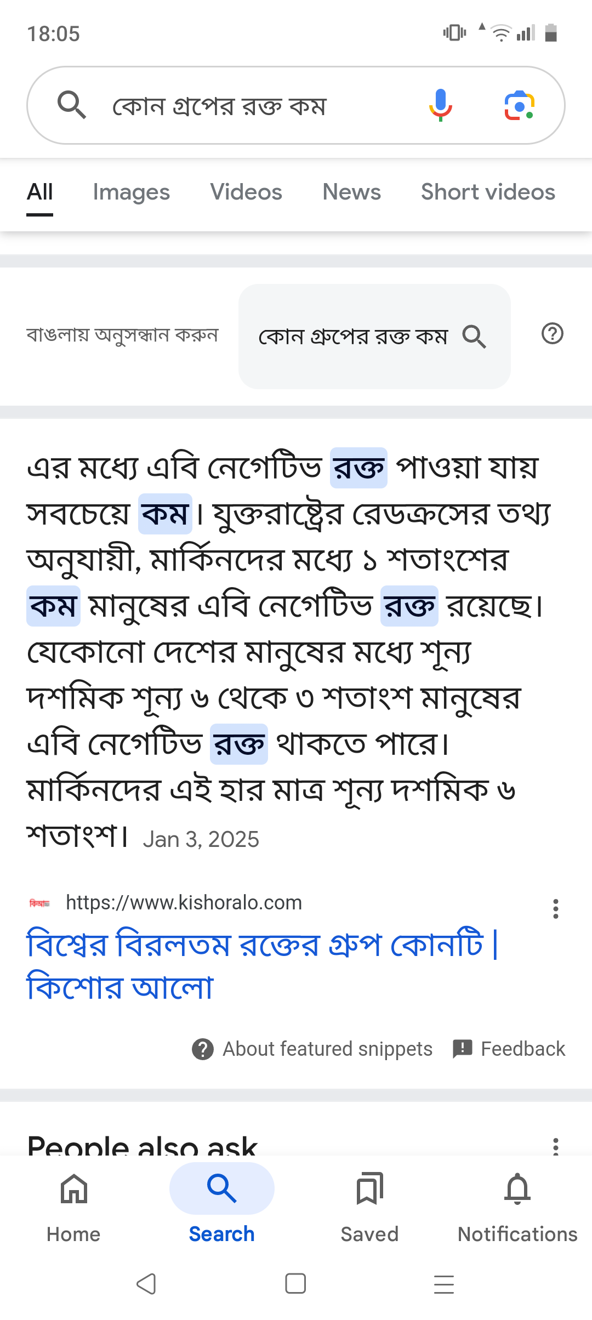The height and width of the screenshot is (1320, 592).
Task: Tap the Android back navigation button
Action: point(146,1284)
